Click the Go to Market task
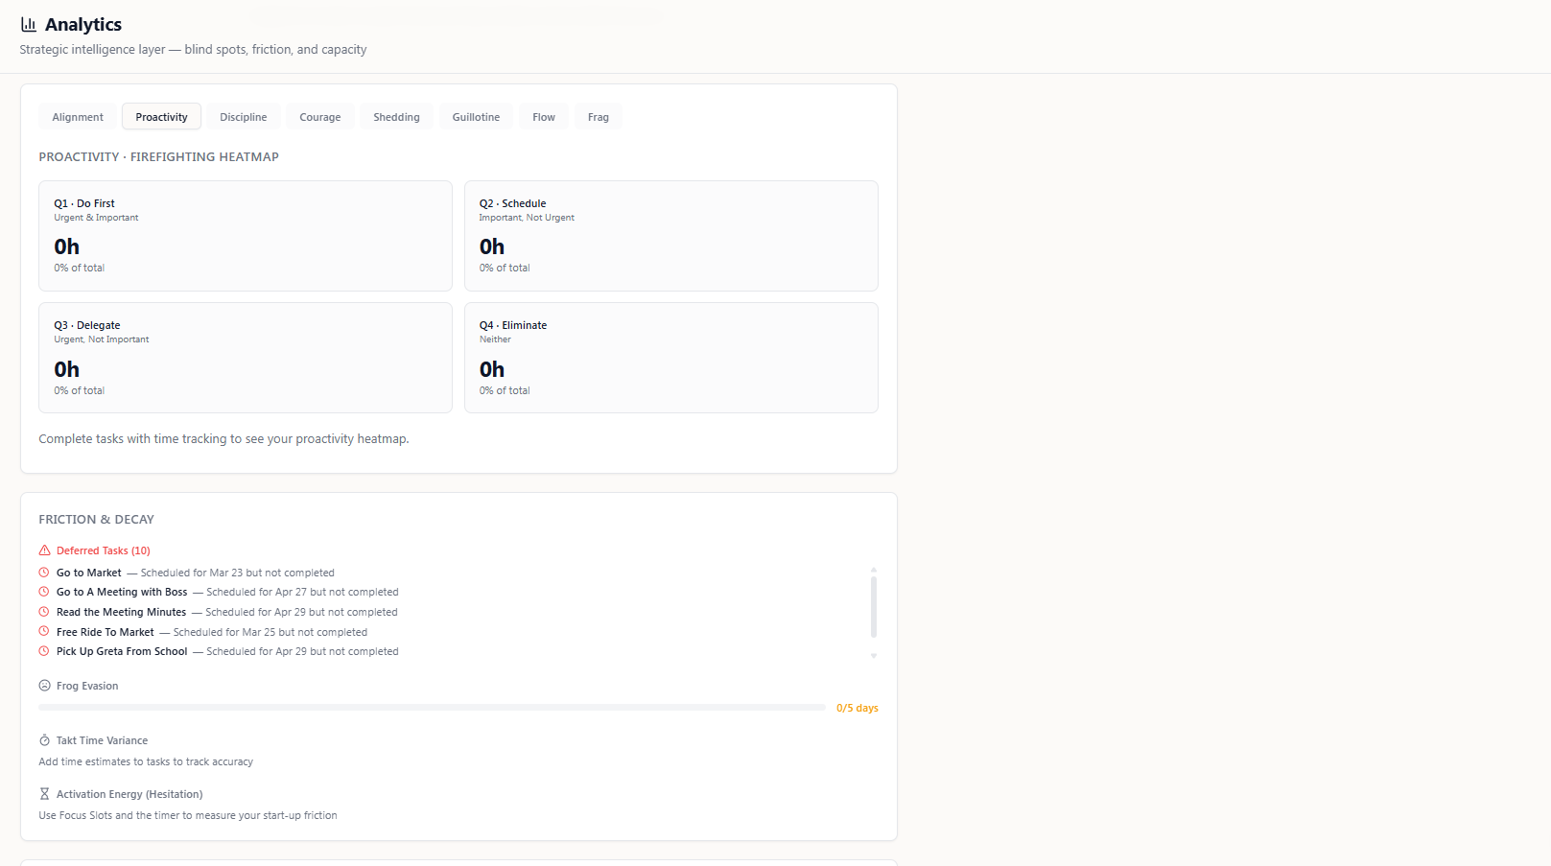 tap(88, 573)
